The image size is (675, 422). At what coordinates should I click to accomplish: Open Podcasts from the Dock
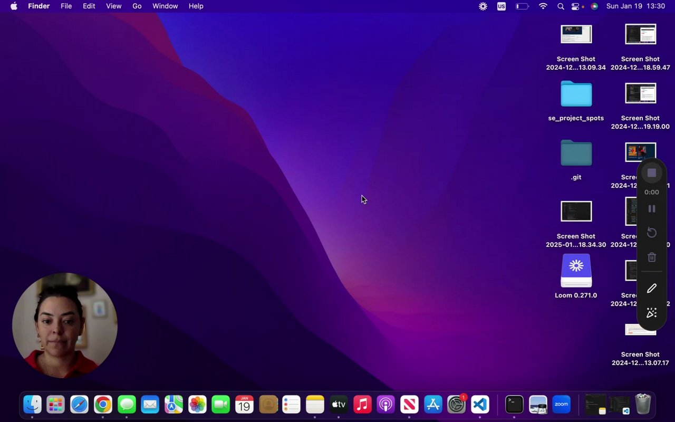click(x=385, y=405)
